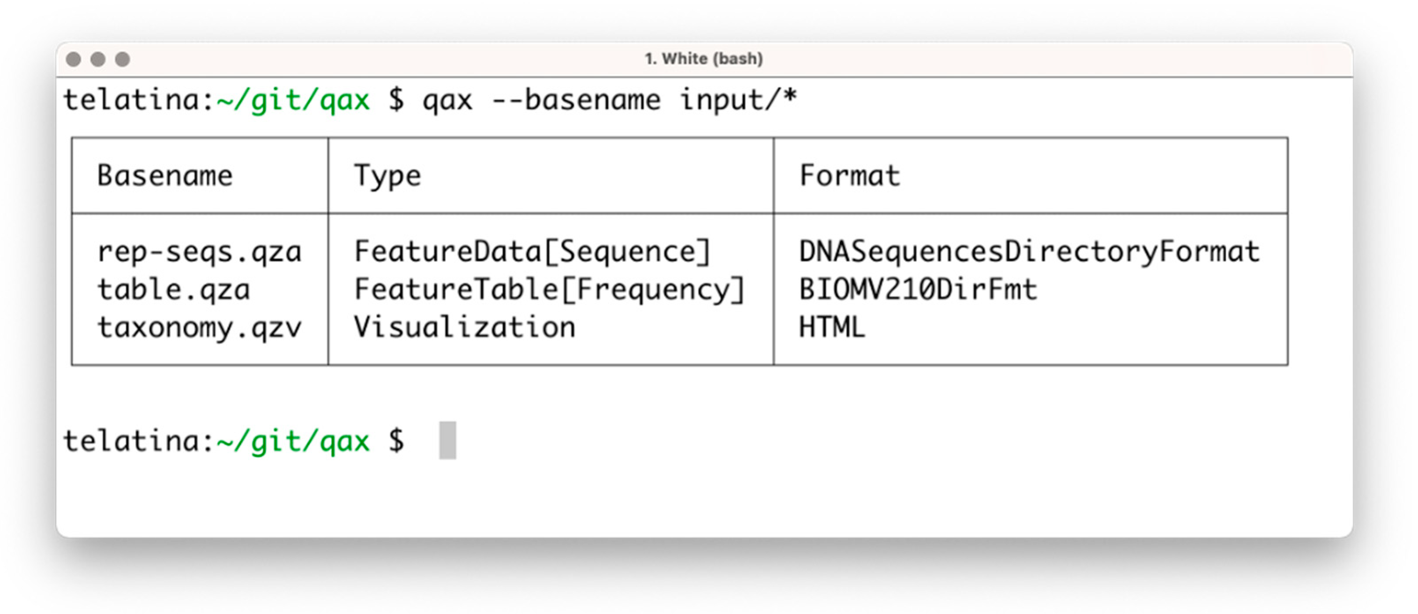Click the third gray window control dot
Viewport: 1418px width, 614px height.
tap(122, 59)
